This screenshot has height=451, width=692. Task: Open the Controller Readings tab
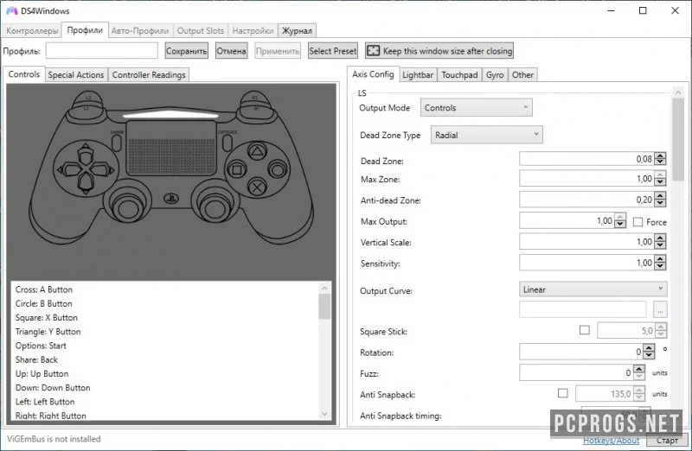149,74
